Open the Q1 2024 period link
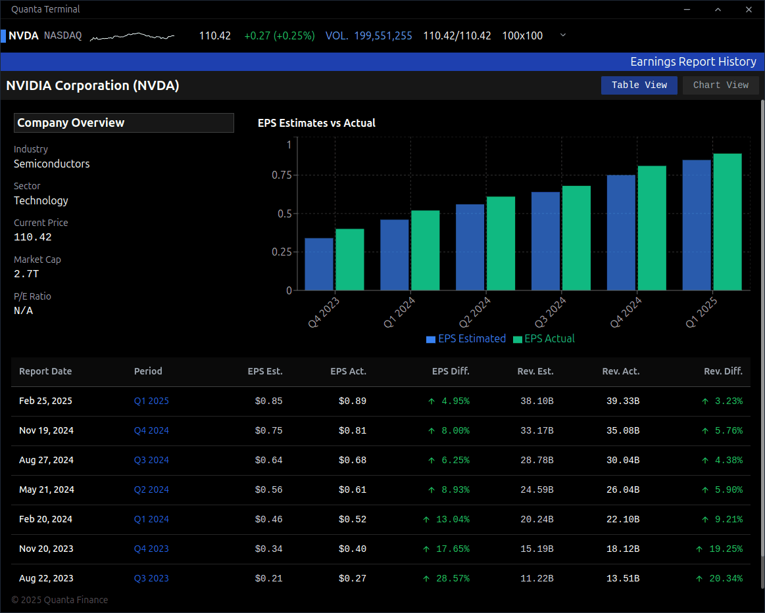This screenshot has height=613, width=765. [x=151, y=520]
